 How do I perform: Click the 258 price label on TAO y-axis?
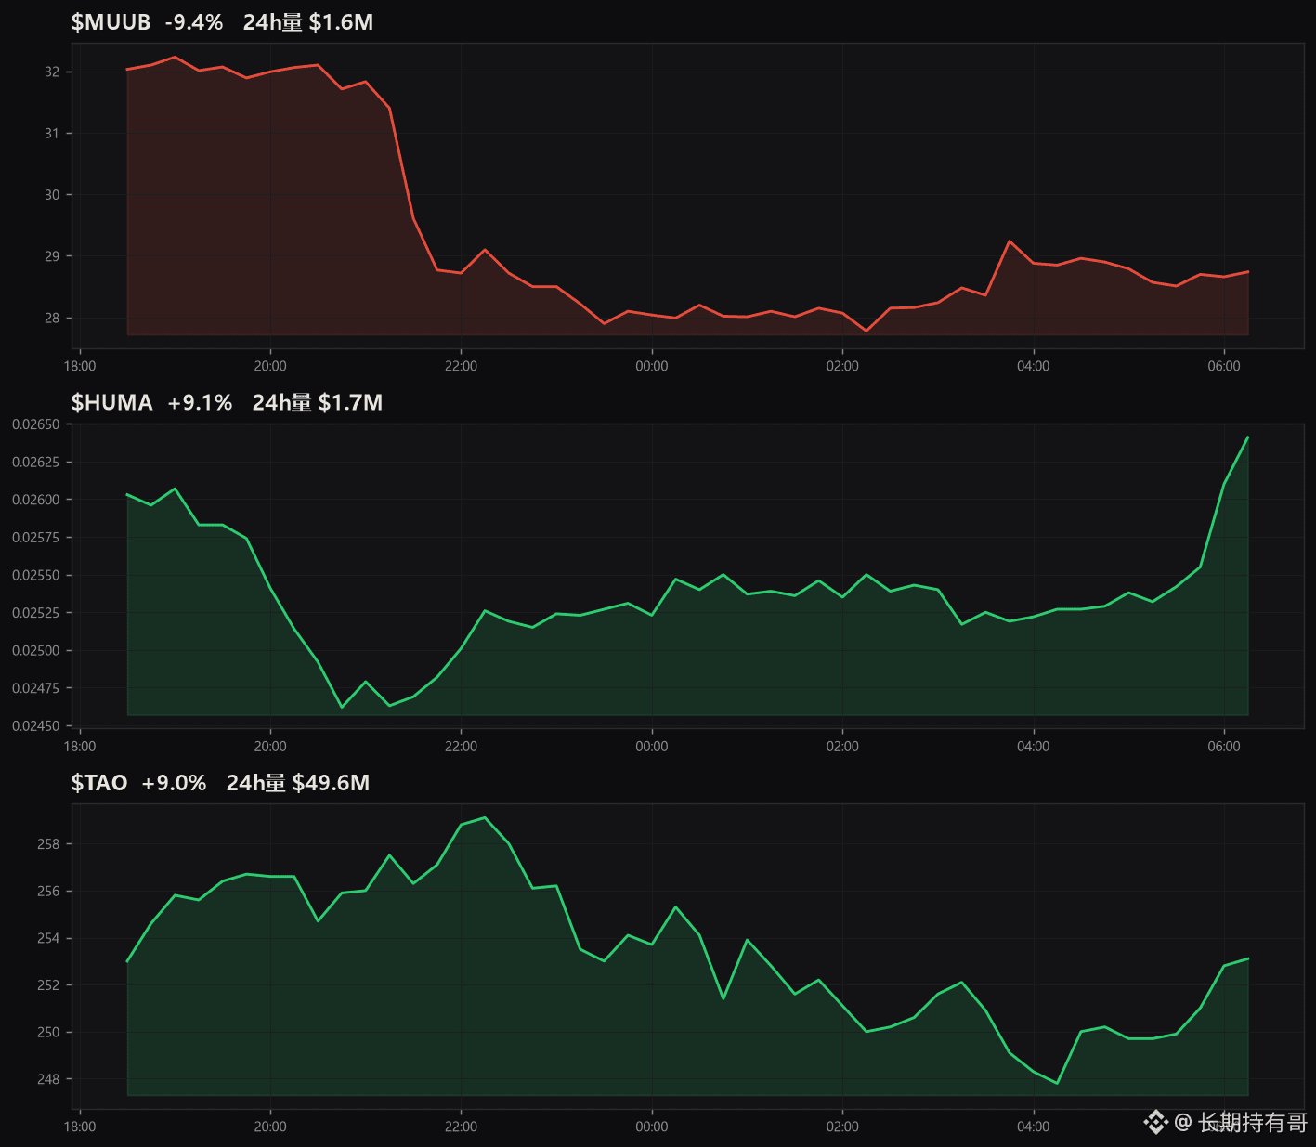coord(48,844)
